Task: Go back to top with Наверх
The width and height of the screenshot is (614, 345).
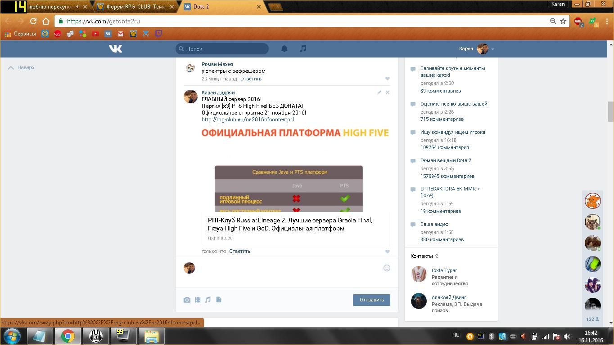Action: click(x=21, y=67)
